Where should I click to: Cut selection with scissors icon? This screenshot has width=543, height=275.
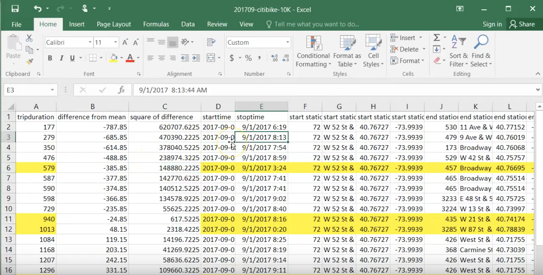29,38
